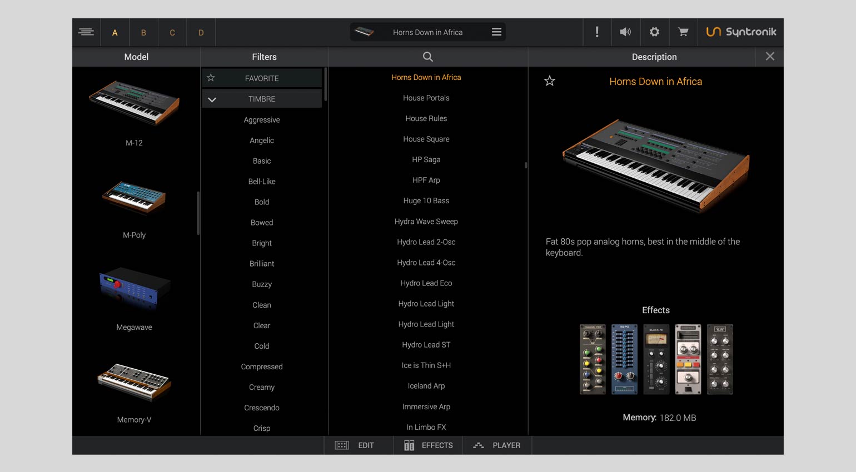Click the Black 76 compressor module
The height and width of the screenshot is (472, 856).
pos(656,359)
